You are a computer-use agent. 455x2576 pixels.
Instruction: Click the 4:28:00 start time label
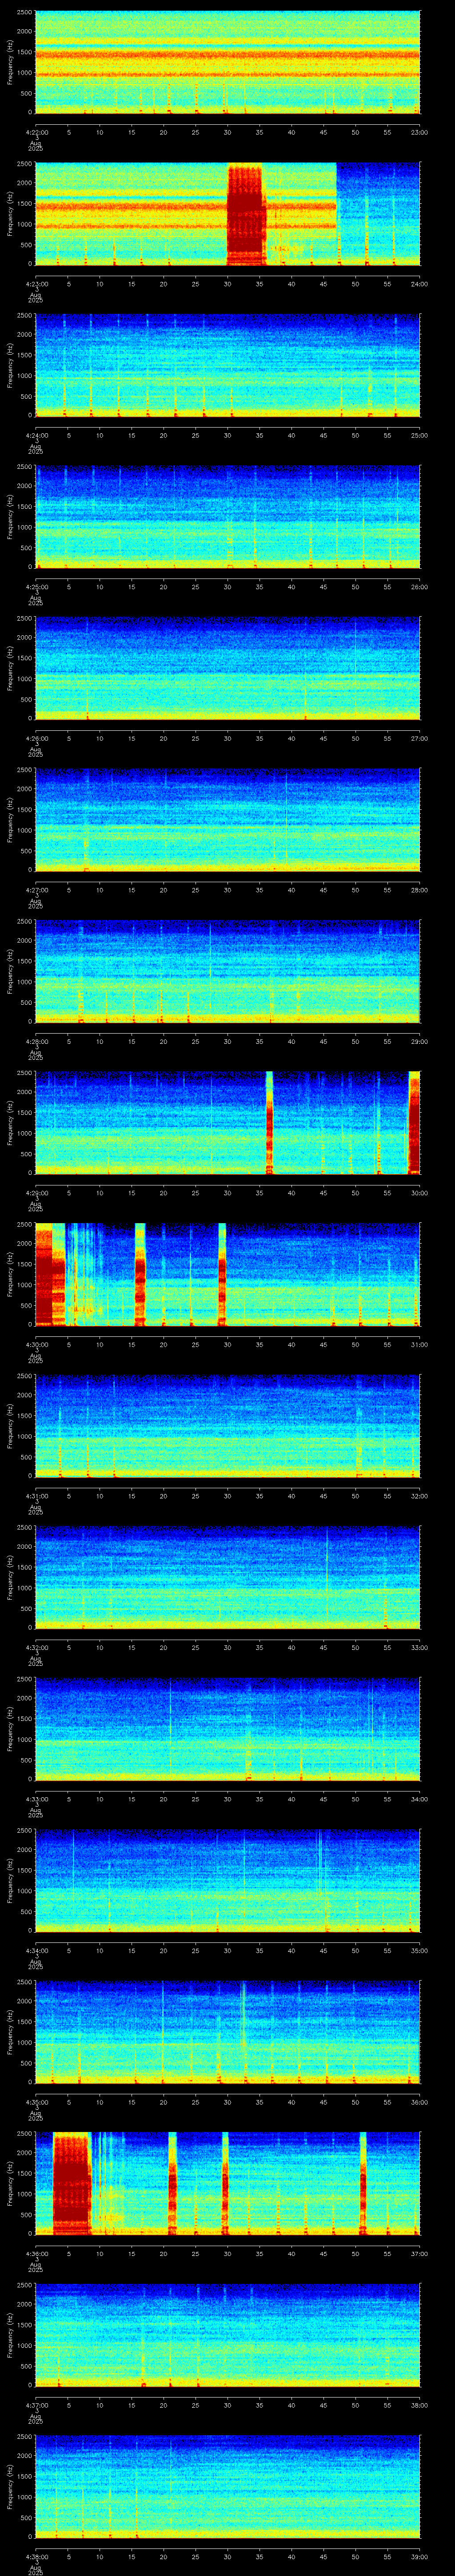tap(36, 1041)
